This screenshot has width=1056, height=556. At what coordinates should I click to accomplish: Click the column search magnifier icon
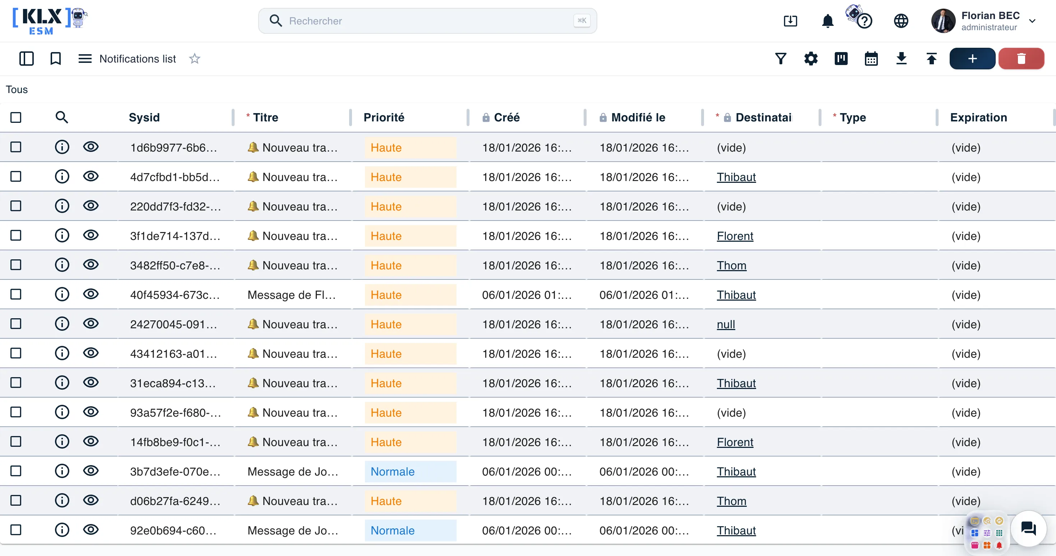click(61, 117)
